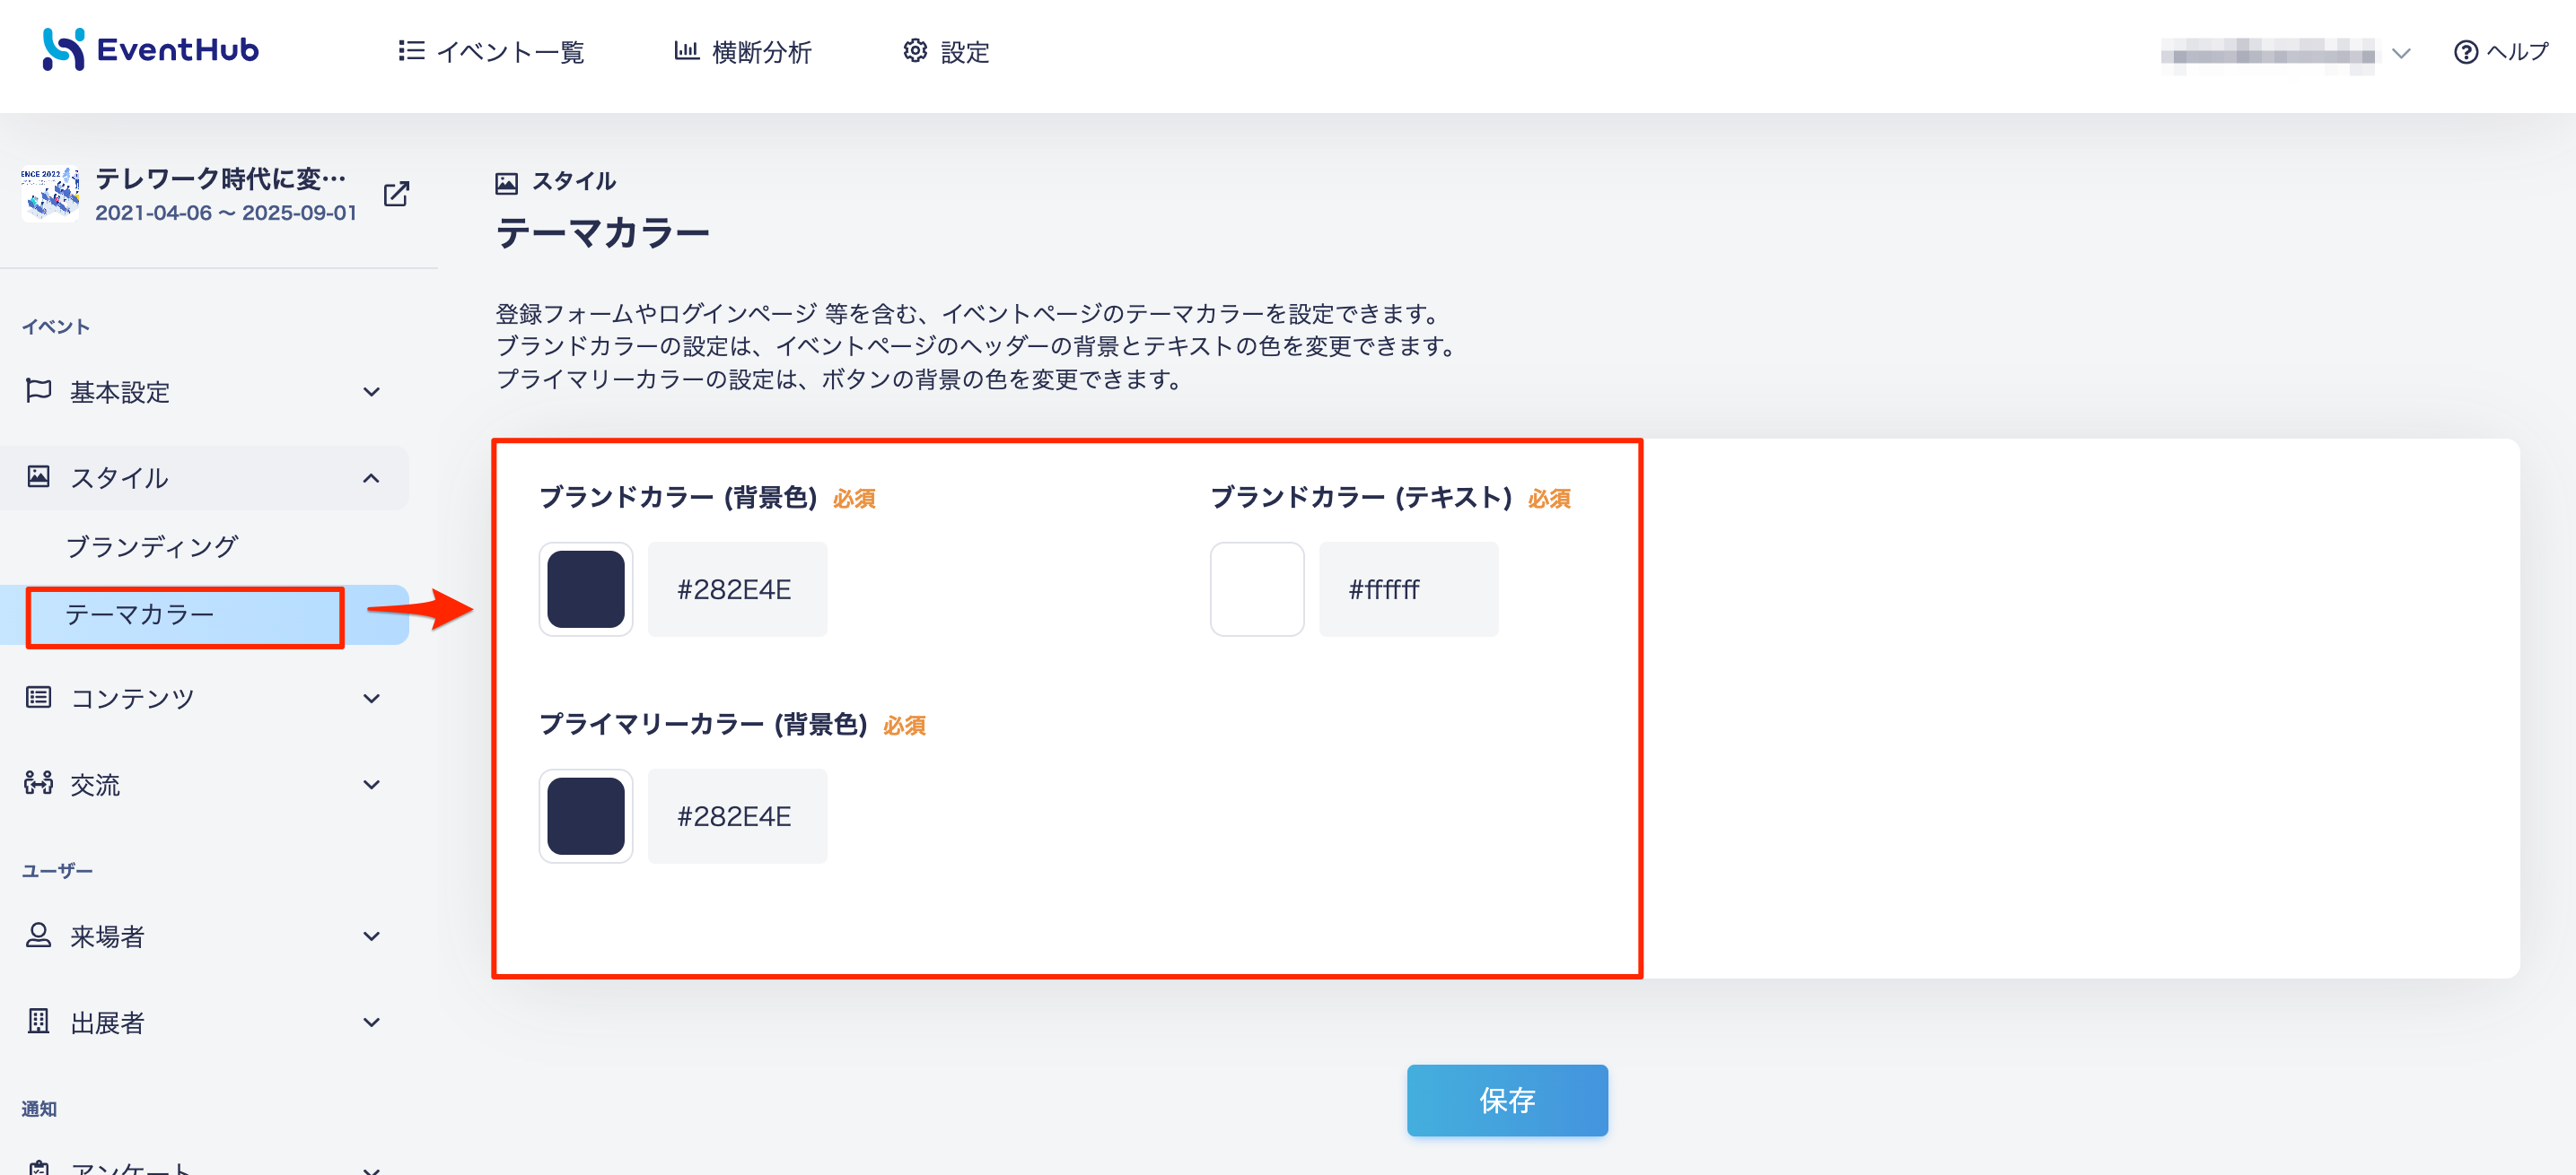The height and width of the screenshot is (1175, 2576).
Task: Click the ヘルプ question mark icon
Action: [x=2466, y=52]
